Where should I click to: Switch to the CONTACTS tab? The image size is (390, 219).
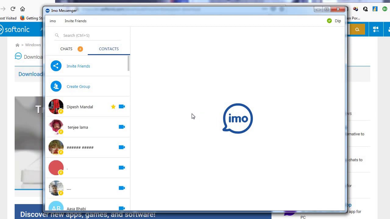pos(109,49)
